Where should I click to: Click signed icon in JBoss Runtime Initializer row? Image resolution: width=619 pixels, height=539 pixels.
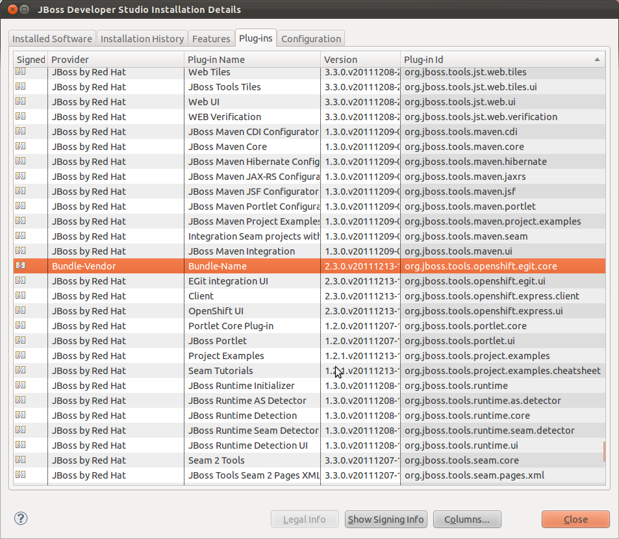coord(21,385)
